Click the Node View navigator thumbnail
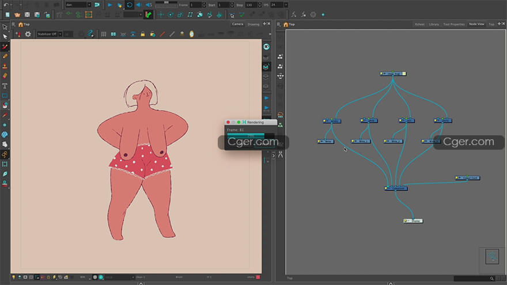 (x=492, y=257)
